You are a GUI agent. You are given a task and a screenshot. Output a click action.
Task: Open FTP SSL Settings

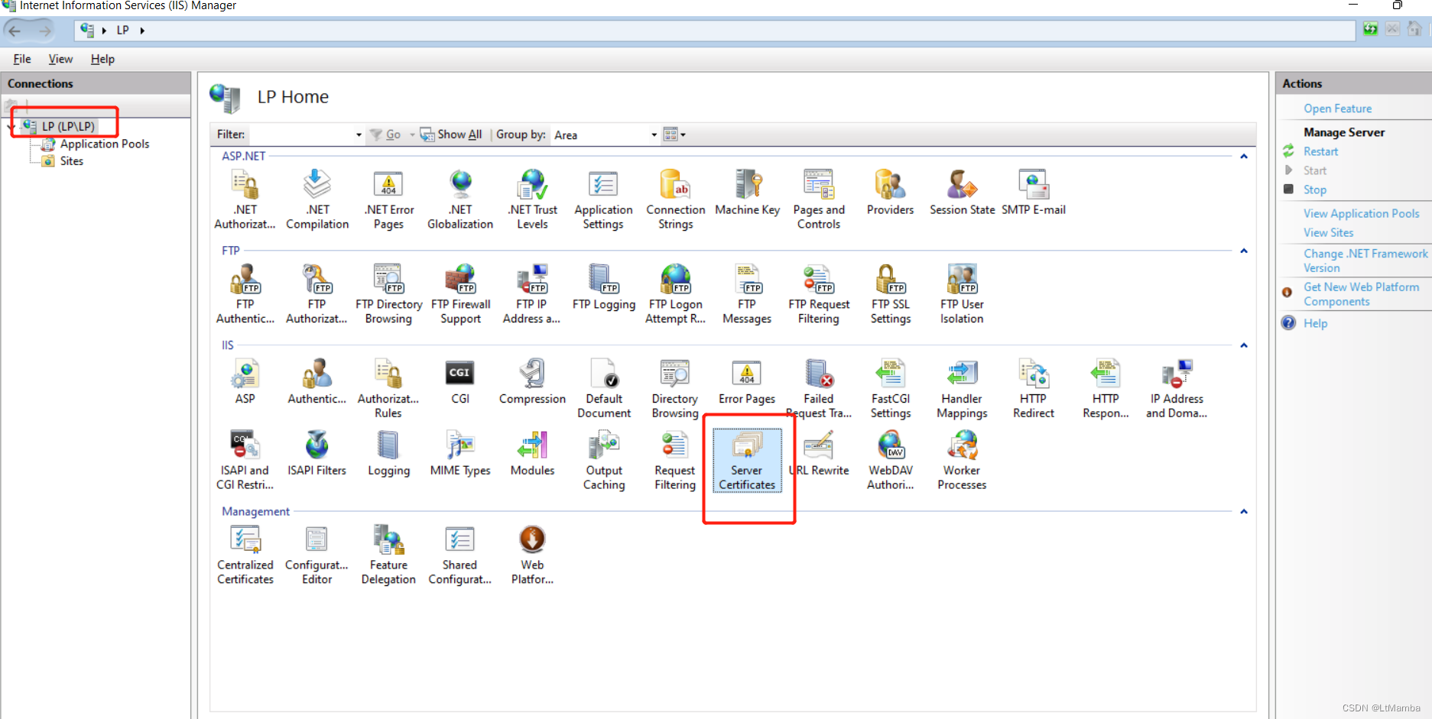[x=891, y=295]
